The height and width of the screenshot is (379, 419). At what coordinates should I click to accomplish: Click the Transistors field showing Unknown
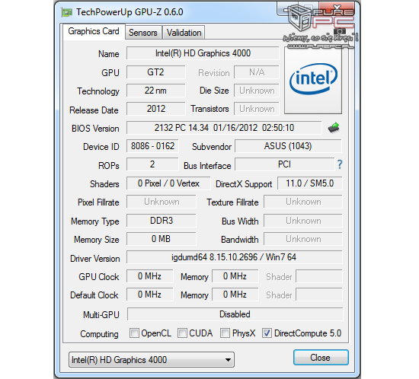coord(257,109)
